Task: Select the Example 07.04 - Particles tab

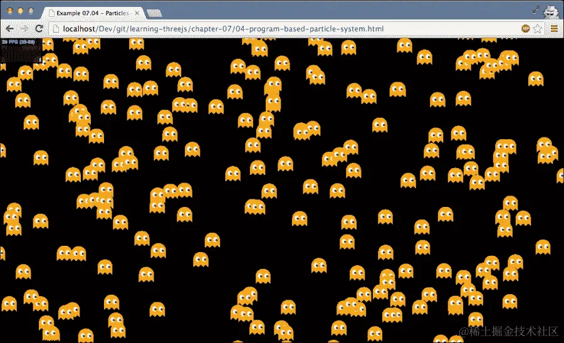Action: (x=93, y=13)
